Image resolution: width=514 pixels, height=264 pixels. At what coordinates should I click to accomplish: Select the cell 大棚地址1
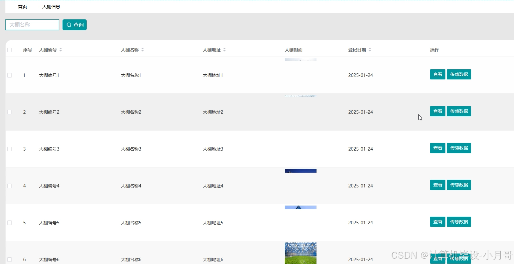point(213,75)
